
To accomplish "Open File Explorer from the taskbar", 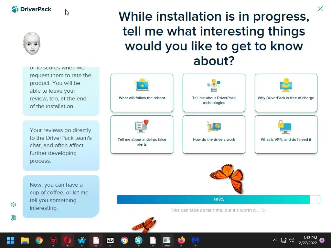I will pyautogui.click(x=25, y=240).
